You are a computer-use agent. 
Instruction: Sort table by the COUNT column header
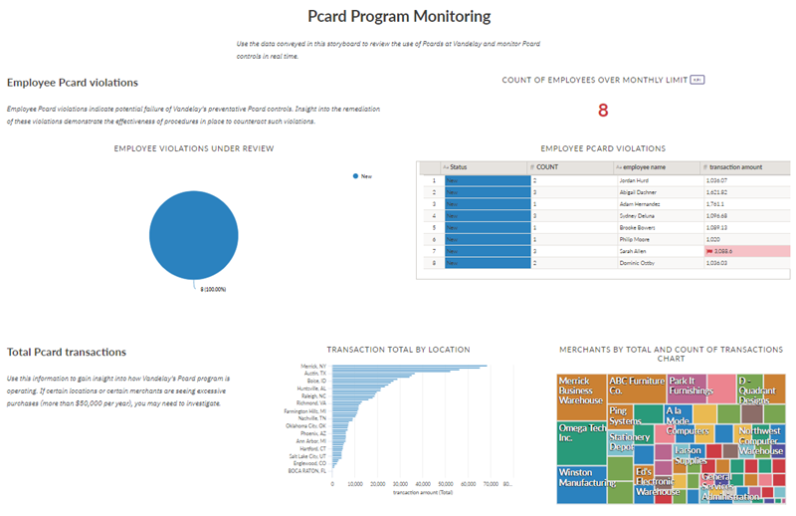coord(550,166)
